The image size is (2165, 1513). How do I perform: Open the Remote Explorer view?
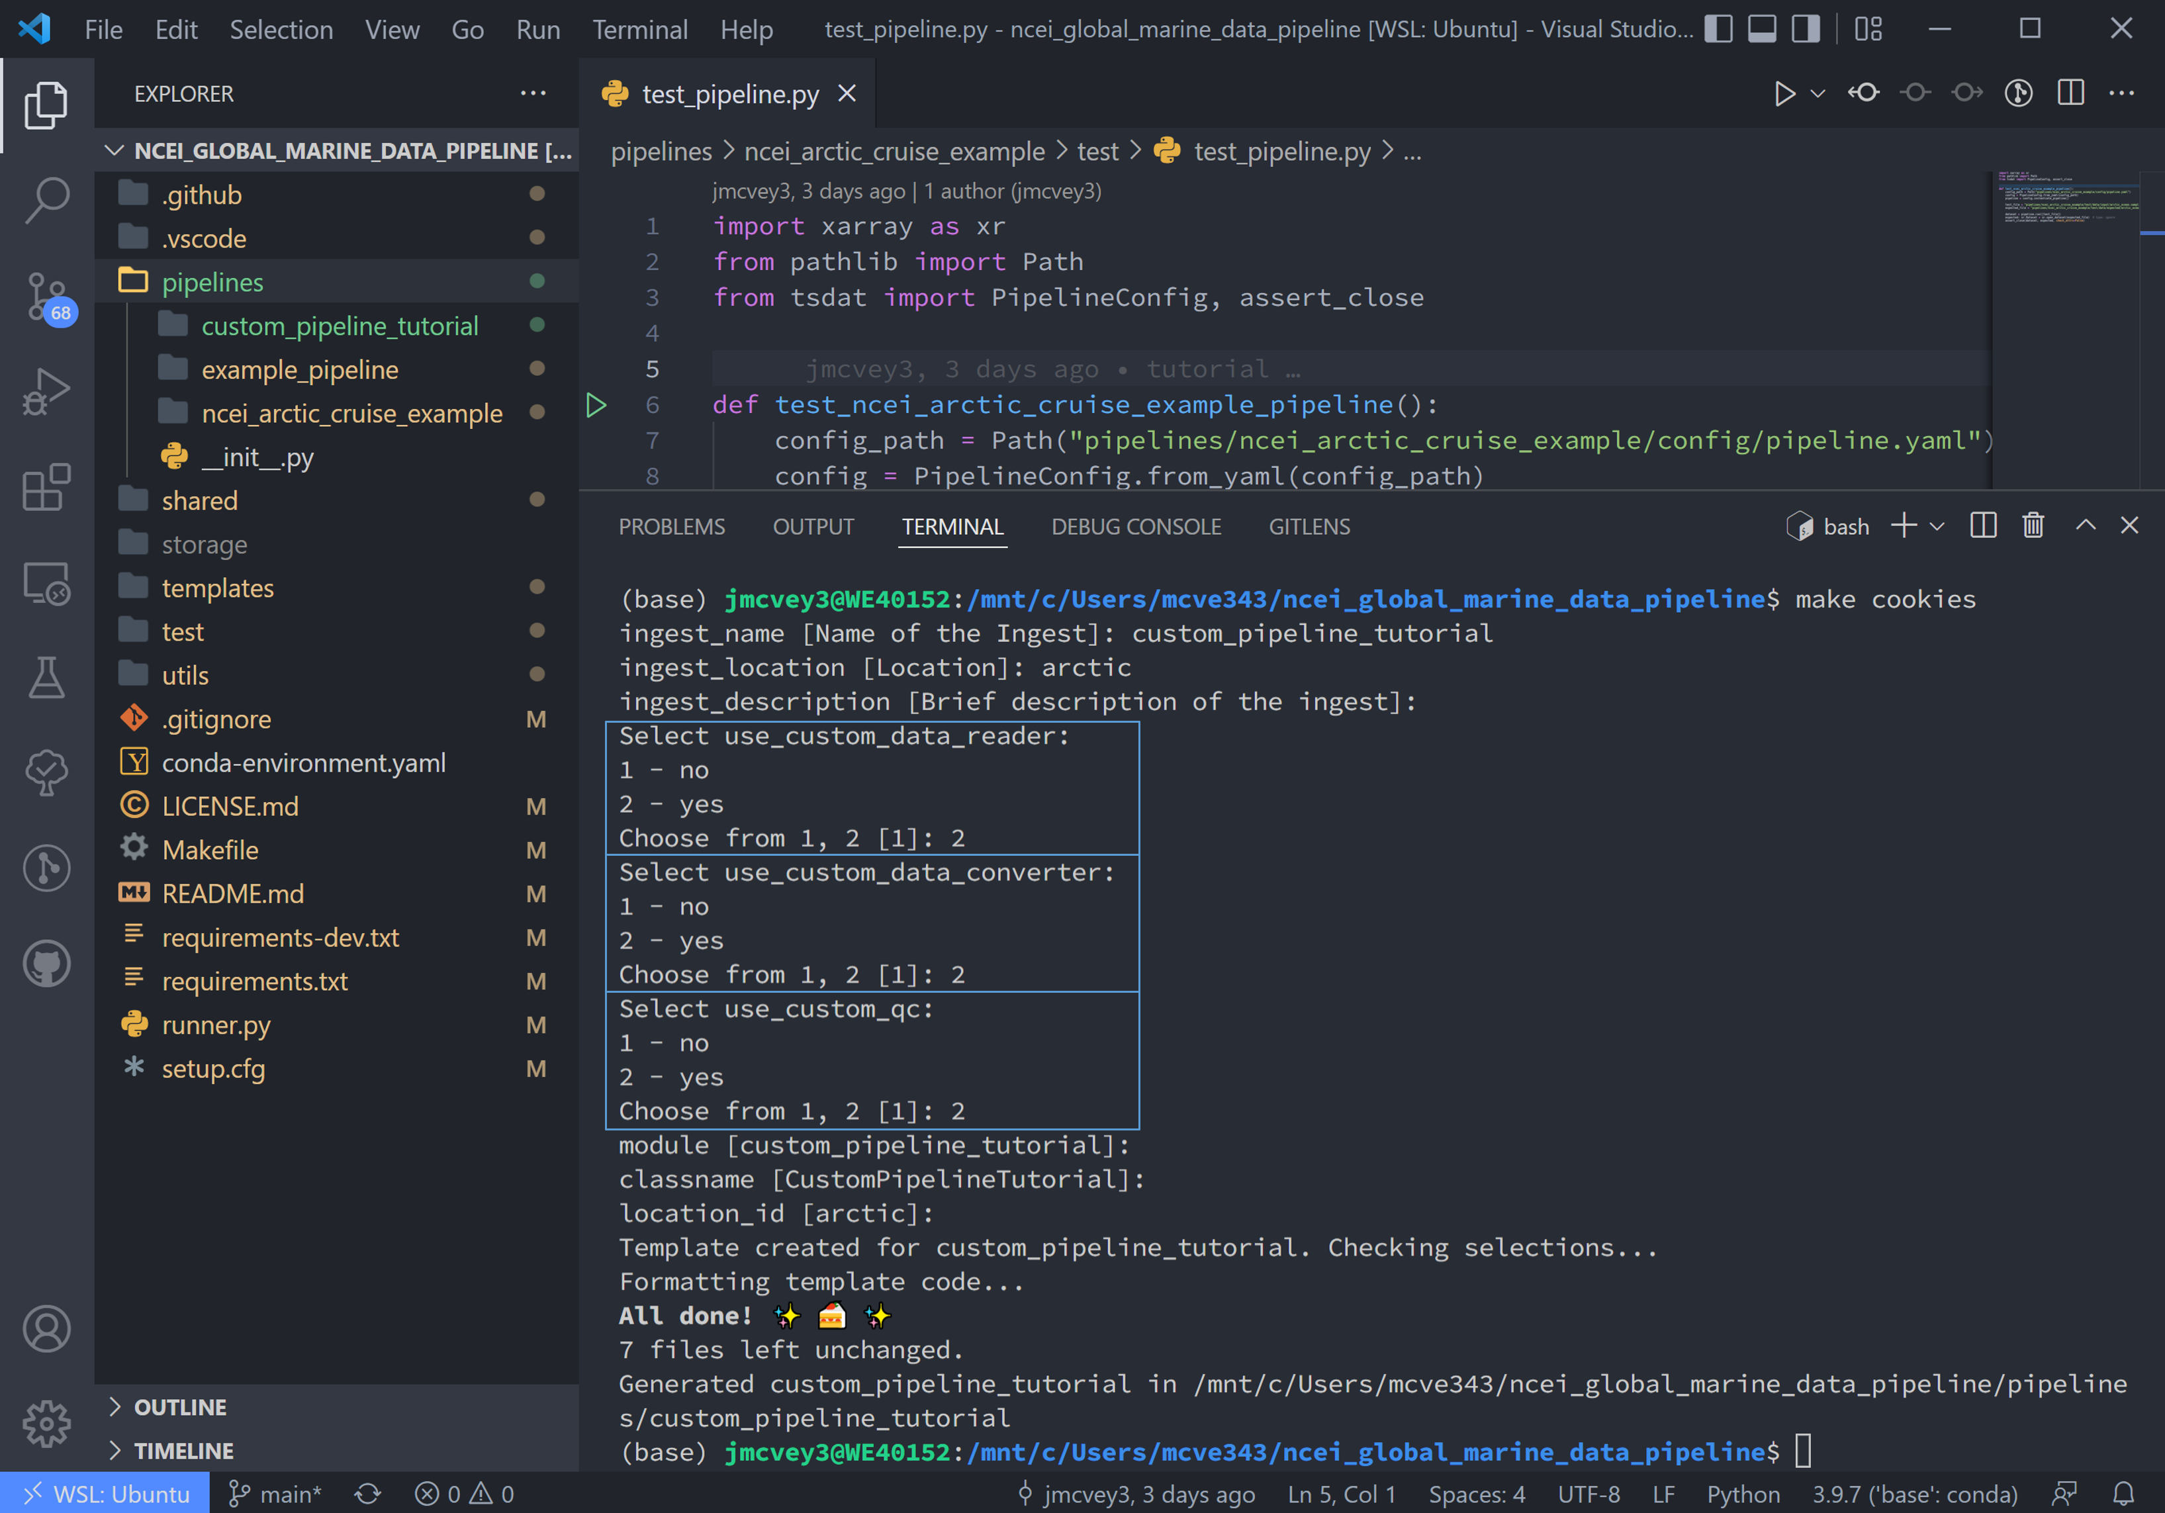(x=46, y=584)
